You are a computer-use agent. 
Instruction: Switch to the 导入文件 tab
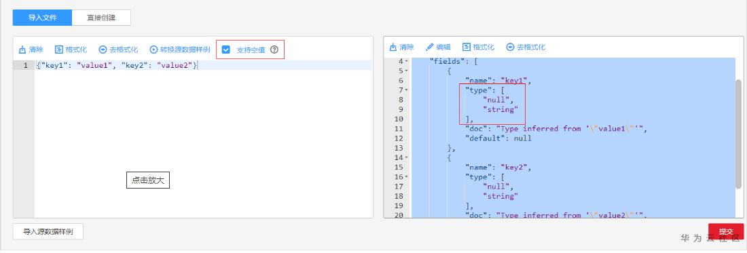pos(42,18)
